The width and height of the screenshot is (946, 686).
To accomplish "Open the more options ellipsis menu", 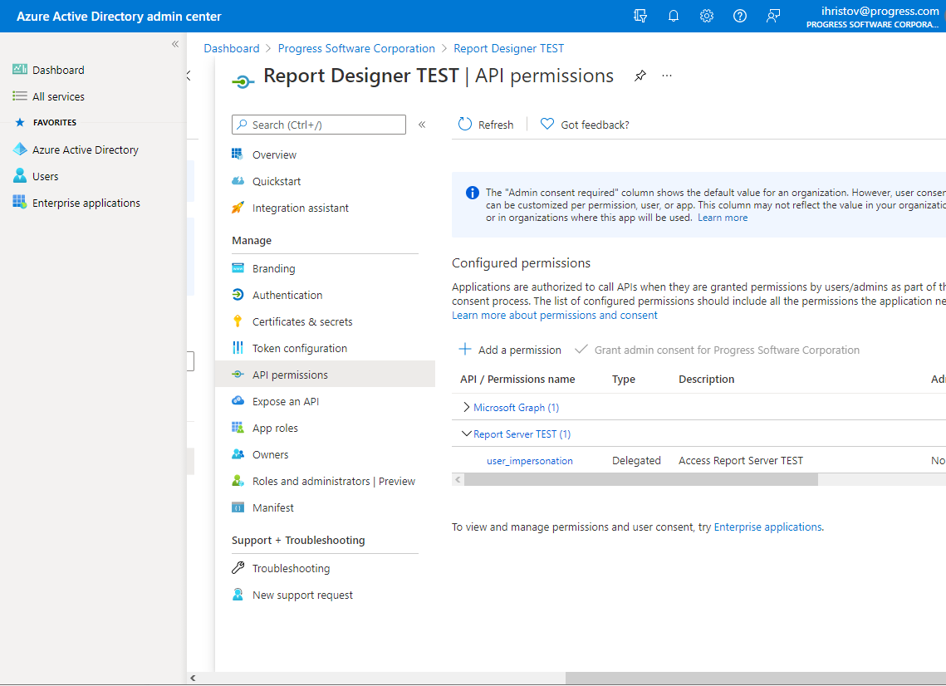I will (666, 76).
